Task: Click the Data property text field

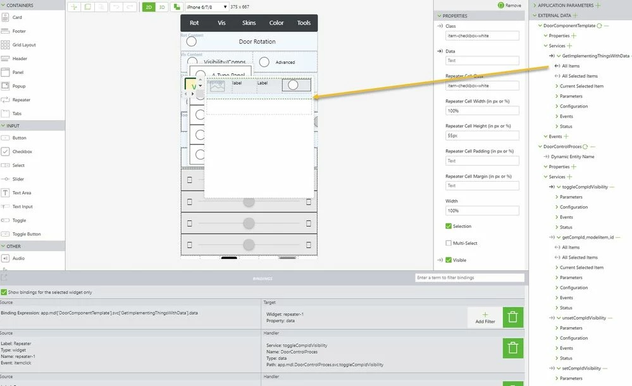Action: click(482, 61)
